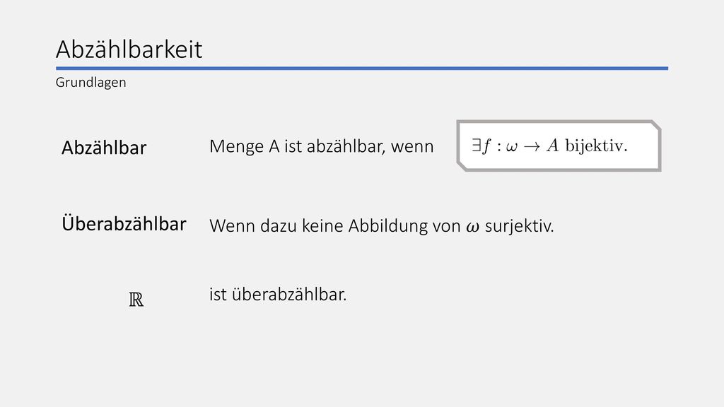Viewport: 724px width, 407px height.
Task: Click the text ist überabzählbar
Action: click(278, 295)
